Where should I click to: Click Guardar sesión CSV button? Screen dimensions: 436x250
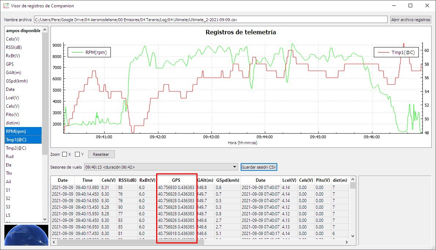pyautogui.click(x=259, y=167)
